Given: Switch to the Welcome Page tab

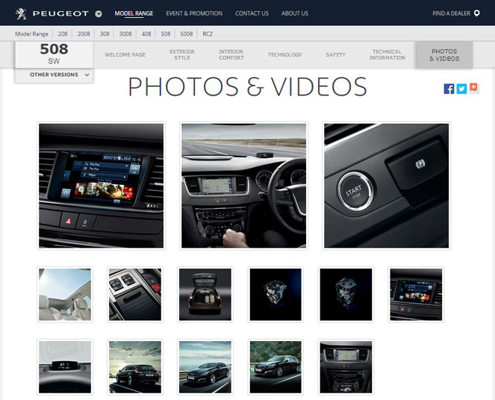Looking at the screenshot, I should (125, 54).
